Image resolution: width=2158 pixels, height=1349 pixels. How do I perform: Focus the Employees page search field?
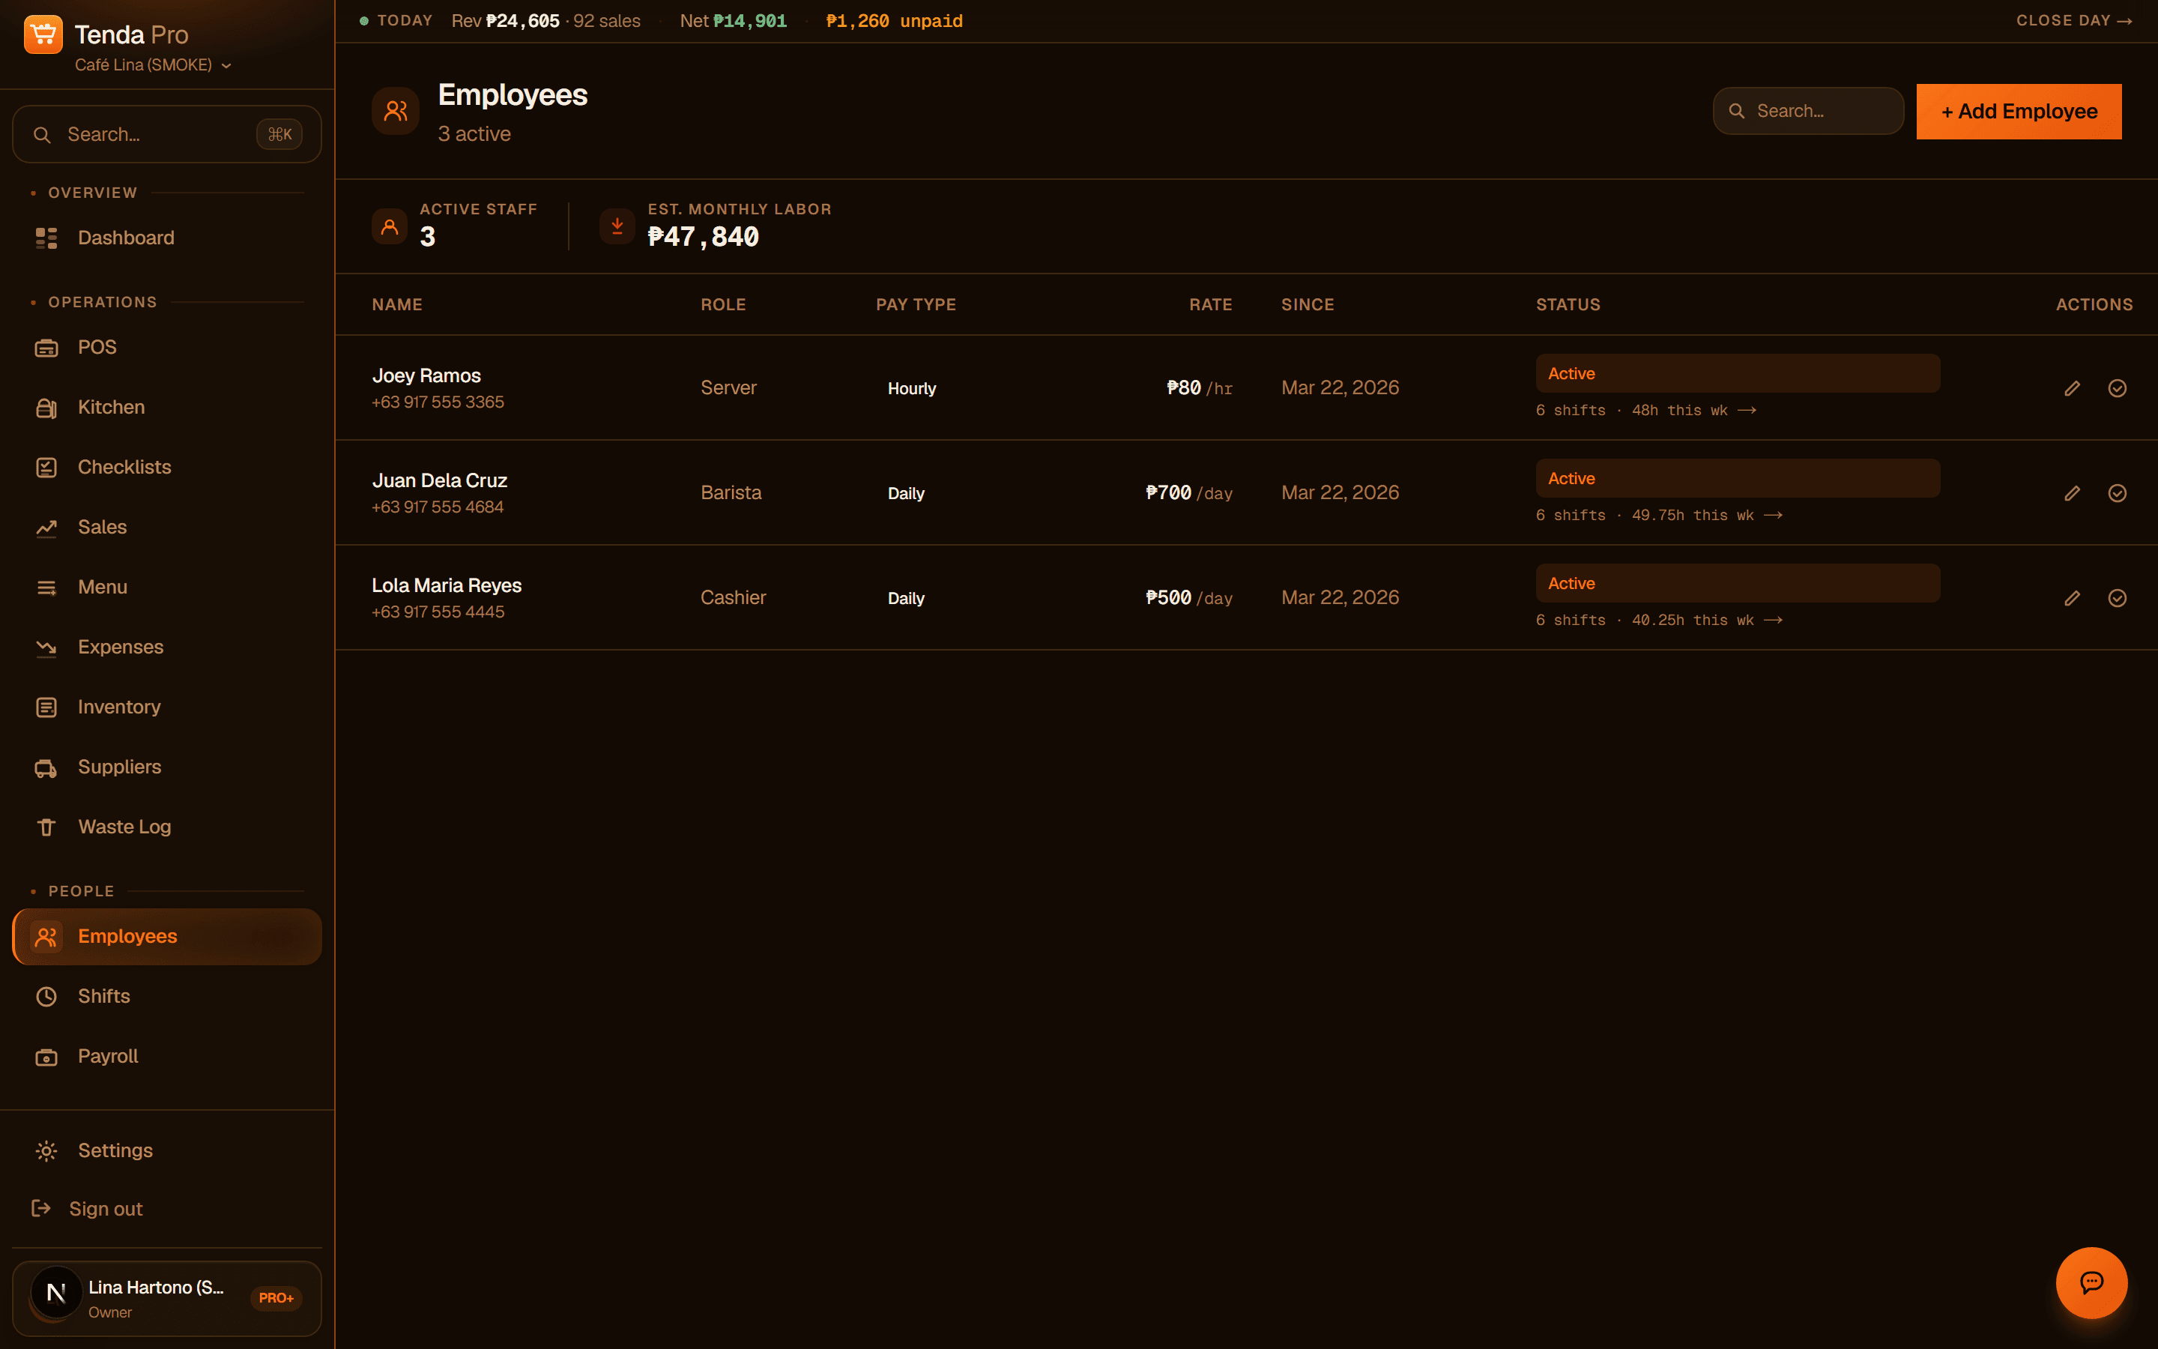click(1808, 111)
